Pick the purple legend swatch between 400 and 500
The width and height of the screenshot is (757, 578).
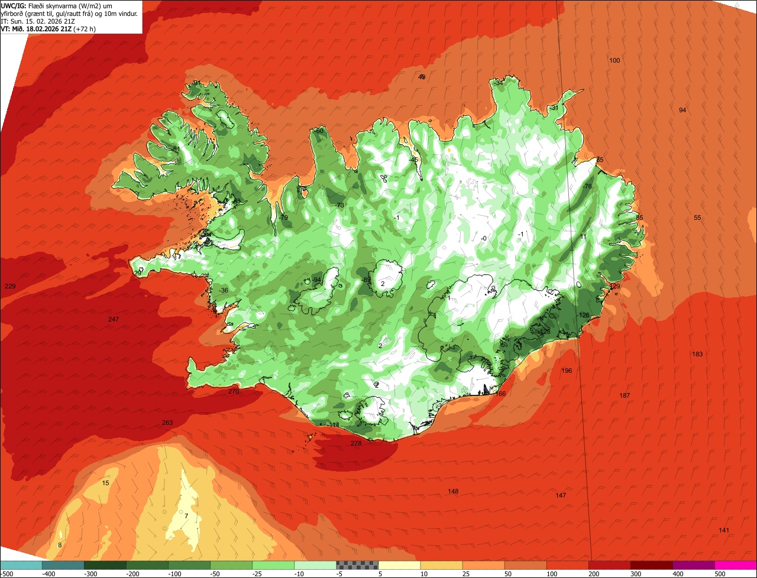point(694,565)
